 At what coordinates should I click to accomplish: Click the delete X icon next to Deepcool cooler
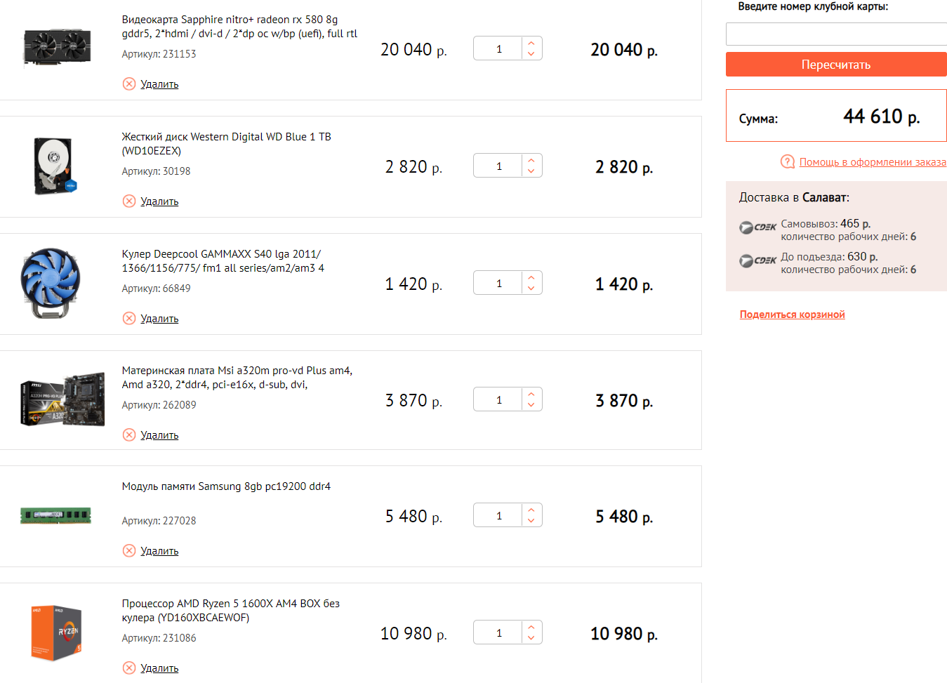[129, 319]
